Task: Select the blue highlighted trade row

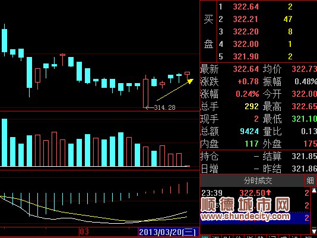Action: (255, 218)
